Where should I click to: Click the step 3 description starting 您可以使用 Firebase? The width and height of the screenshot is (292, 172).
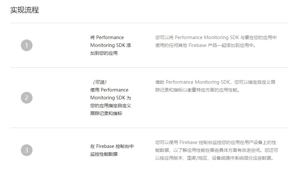tap(217, 150)
